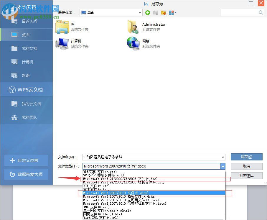
Task: Select the WPS云文档 sidebar entry
Action: click(x=27, y=89)
